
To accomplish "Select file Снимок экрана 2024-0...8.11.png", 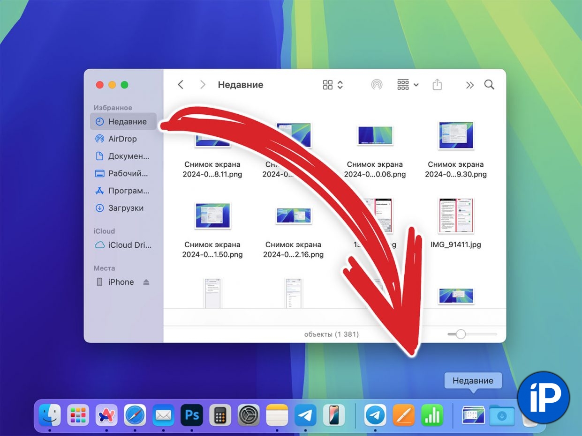I will (x=212, y=169).
